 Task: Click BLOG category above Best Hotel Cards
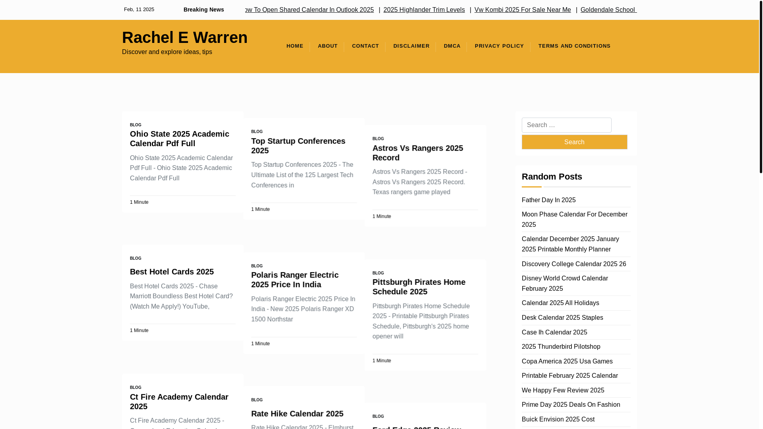(136, 258)
